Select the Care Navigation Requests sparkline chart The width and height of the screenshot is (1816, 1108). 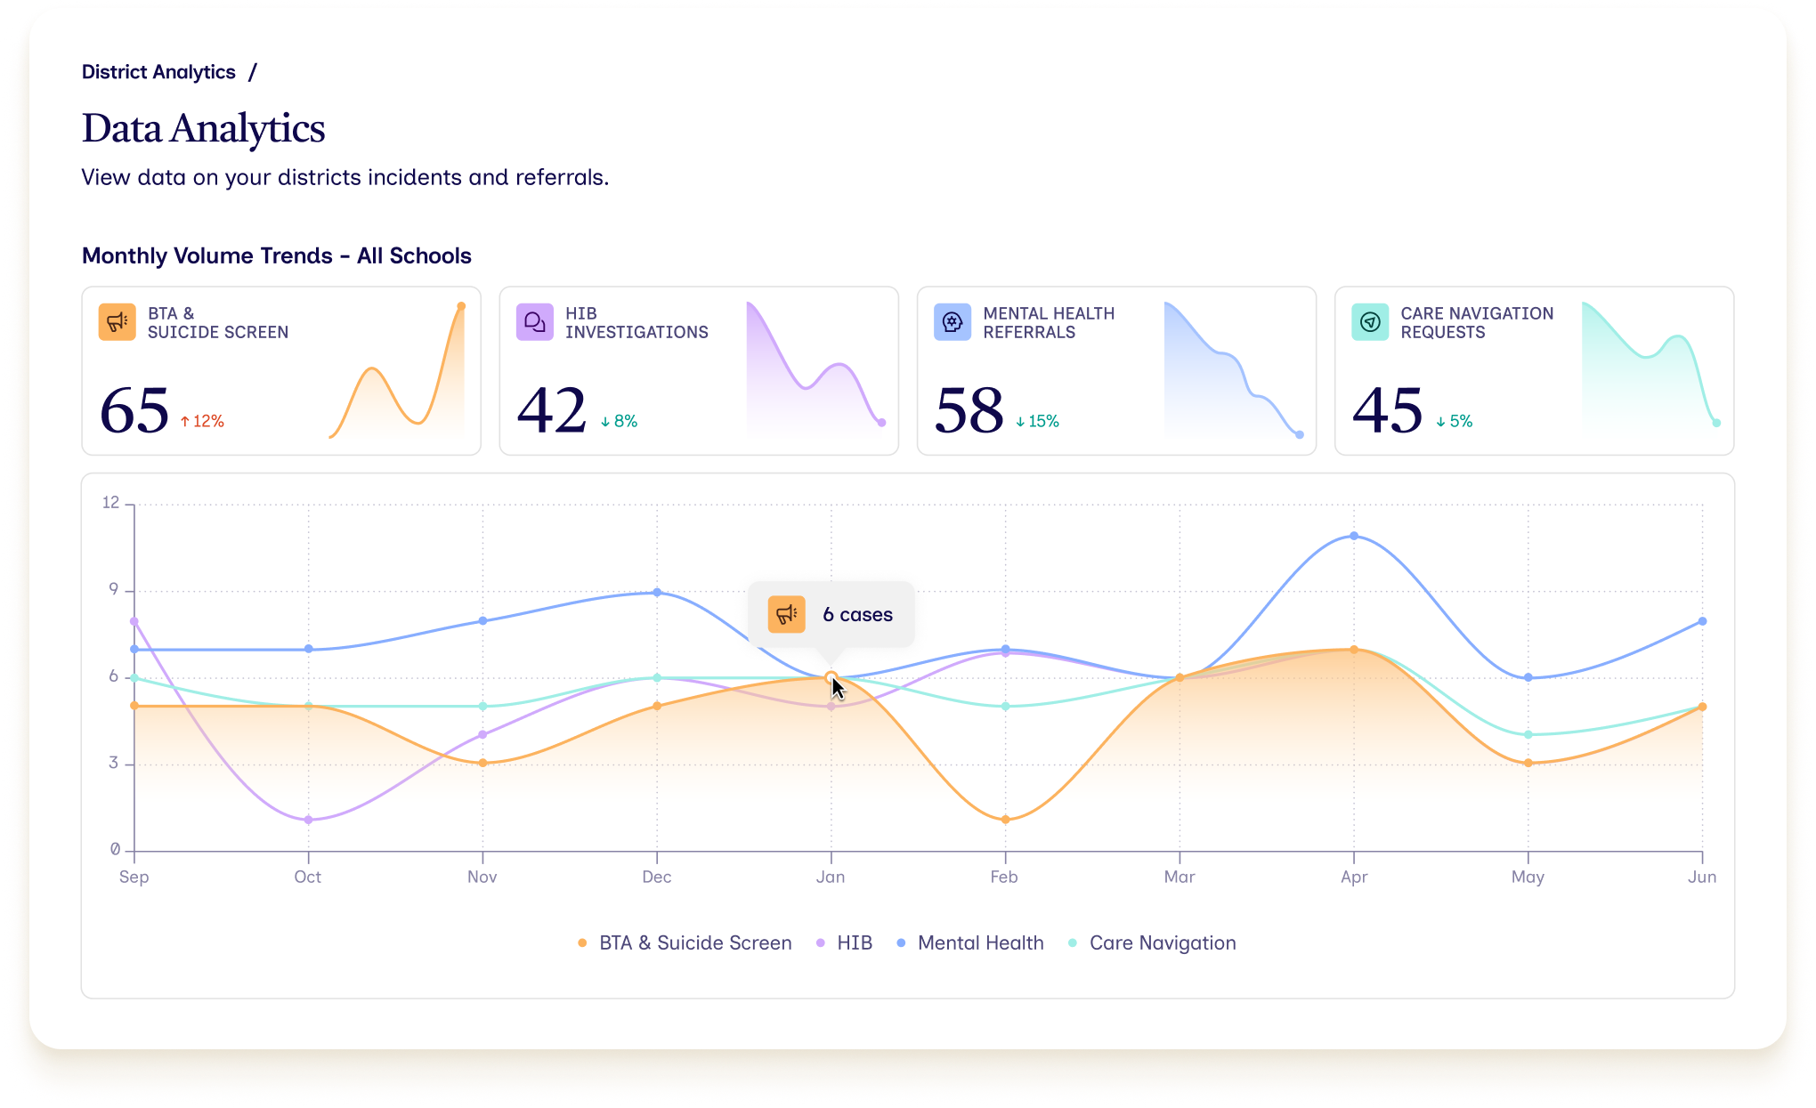click(x=1651, y=370)
